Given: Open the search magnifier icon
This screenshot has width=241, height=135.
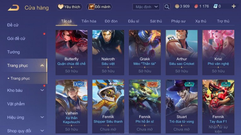Looking at the screenshot, I should tap(167, 7).
